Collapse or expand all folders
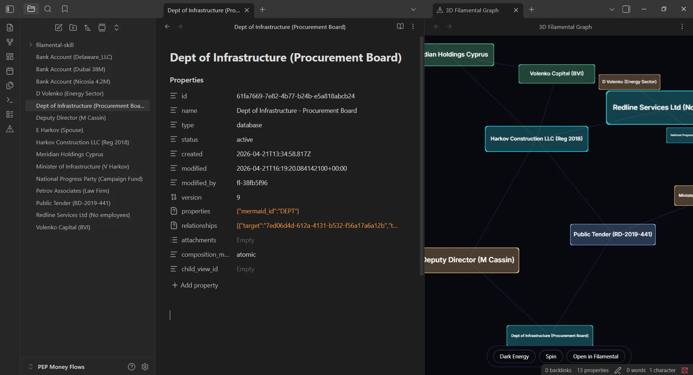 (116, 27)
